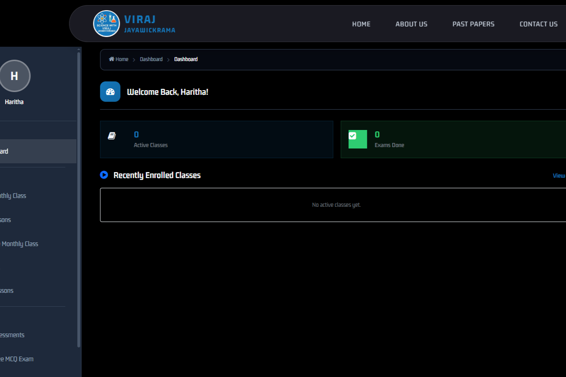Click the current Dashboard breadcrumb text
This screenshot has width=566, height=377.
(x=186, y=59)
